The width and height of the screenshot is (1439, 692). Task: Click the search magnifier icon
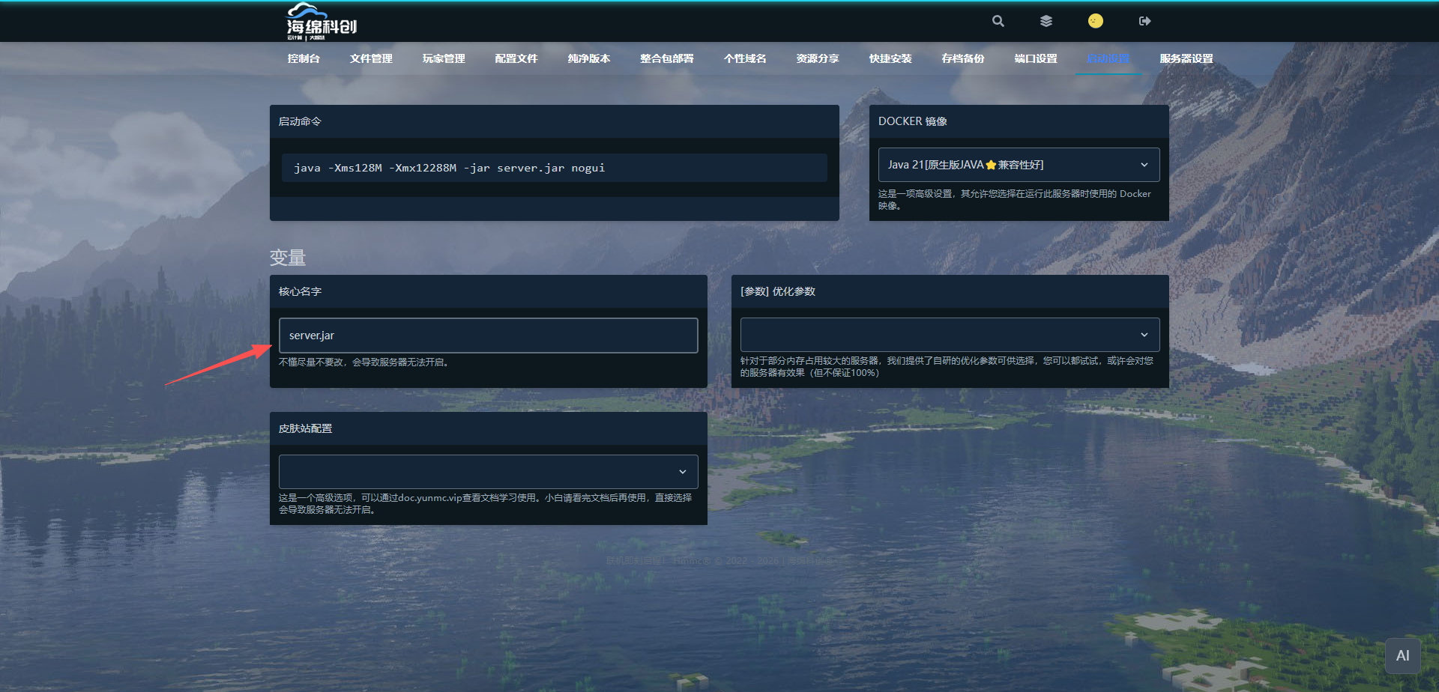pos(998,21)
